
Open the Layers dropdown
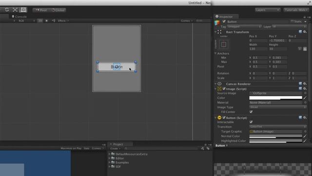click(x=268, y=10)
